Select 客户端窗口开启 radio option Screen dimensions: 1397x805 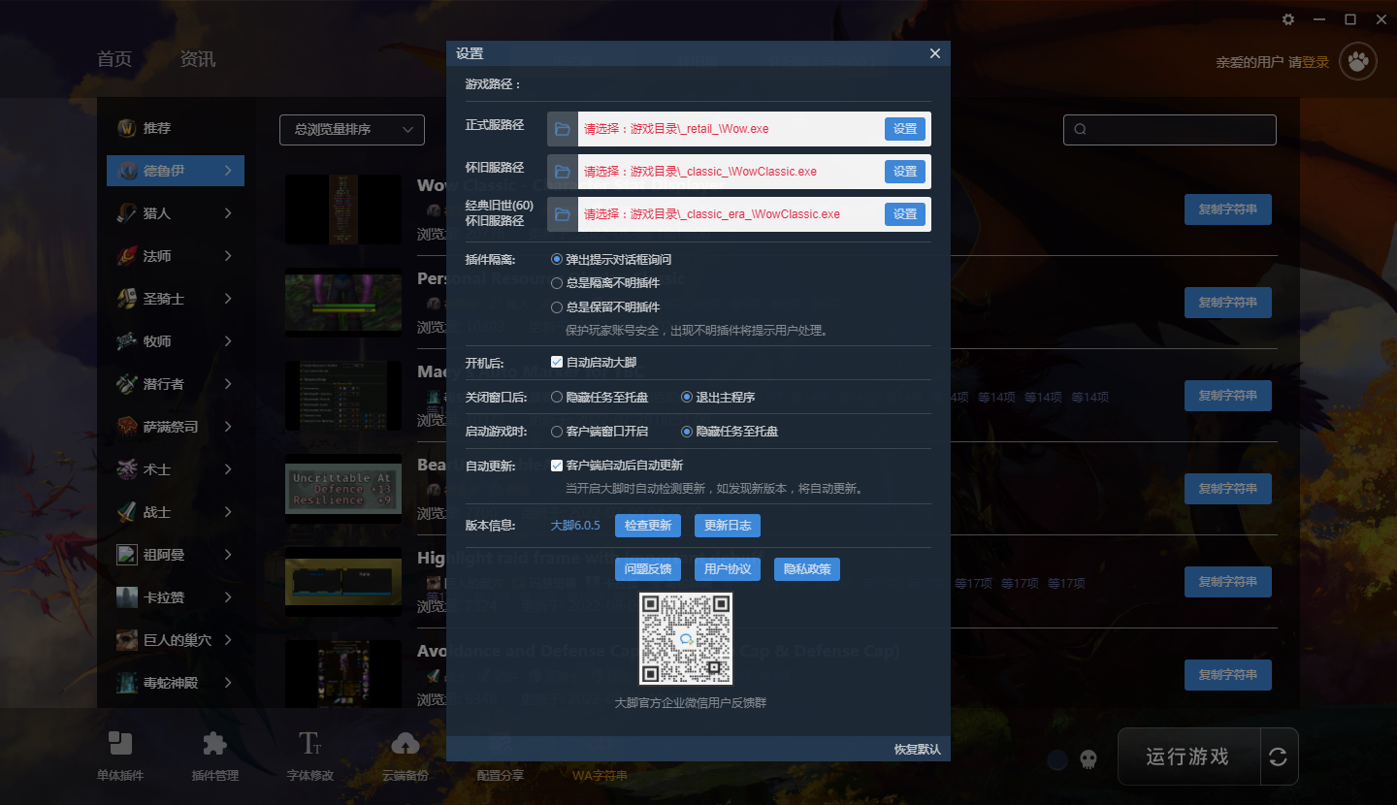[557, 432]
